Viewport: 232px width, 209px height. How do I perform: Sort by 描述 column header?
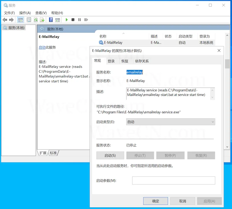(156, 36)
